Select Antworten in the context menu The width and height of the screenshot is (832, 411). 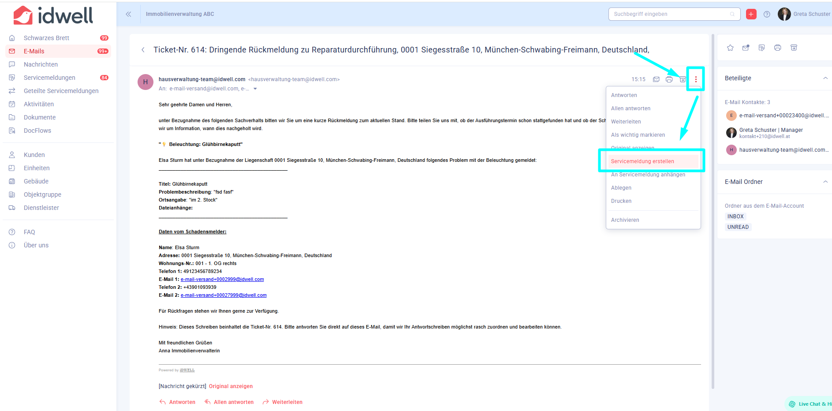[624, 95]
